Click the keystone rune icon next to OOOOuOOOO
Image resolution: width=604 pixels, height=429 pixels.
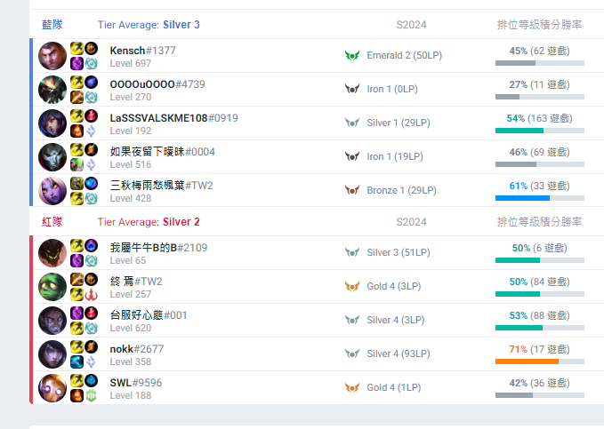(x=91, y=82)
